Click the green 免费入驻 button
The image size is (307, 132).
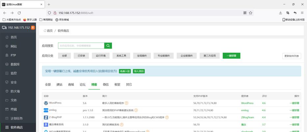[x=125, y=71]
